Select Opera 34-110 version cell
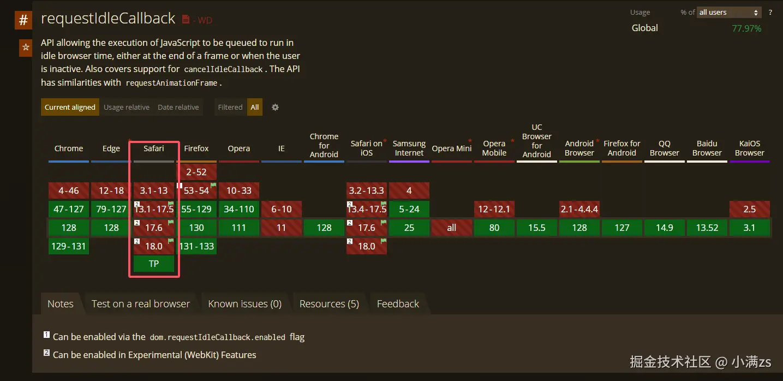 point(239,209)
